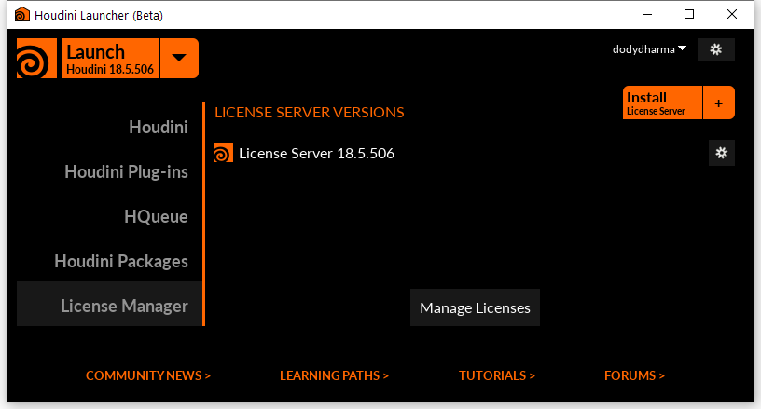Click the Install License Server button

661,103
